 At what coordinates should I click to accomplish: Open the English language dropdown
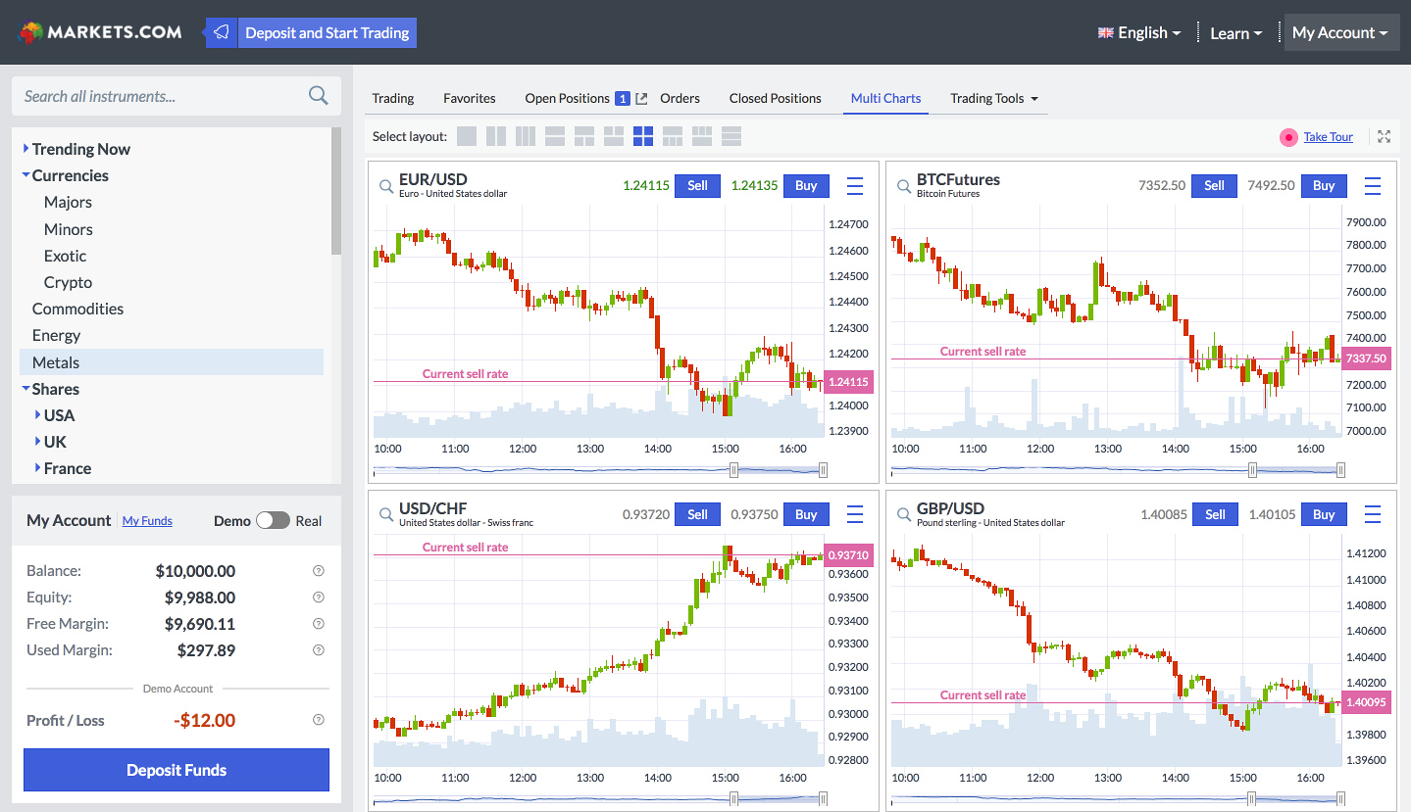point(1139,33)
